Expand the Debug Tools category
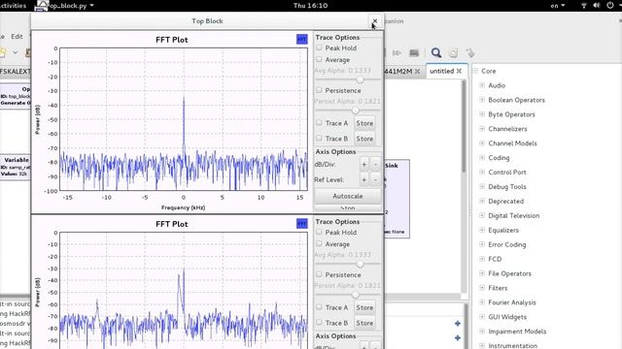 (482, 187)
